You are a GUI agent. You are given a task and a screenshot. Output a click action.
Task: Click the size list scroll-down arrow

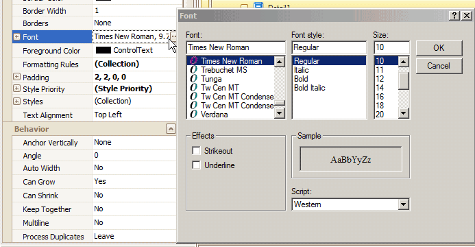pyautogui.click(x=403, y=113)
